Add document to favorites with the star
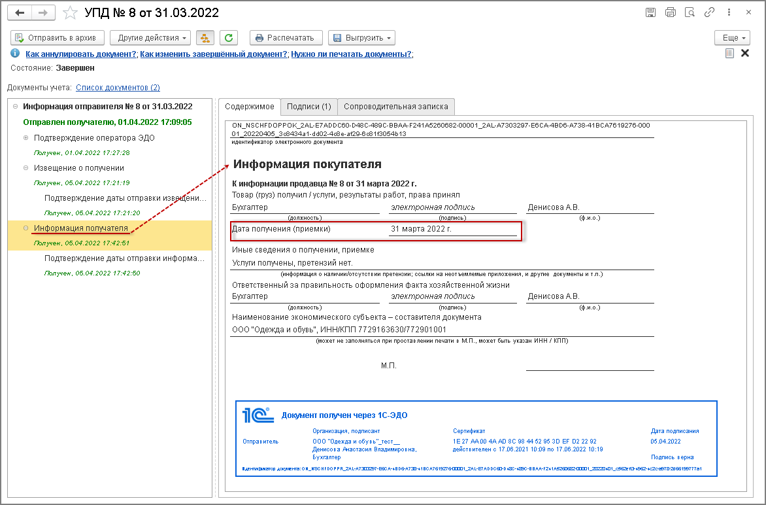 [71, 12]
